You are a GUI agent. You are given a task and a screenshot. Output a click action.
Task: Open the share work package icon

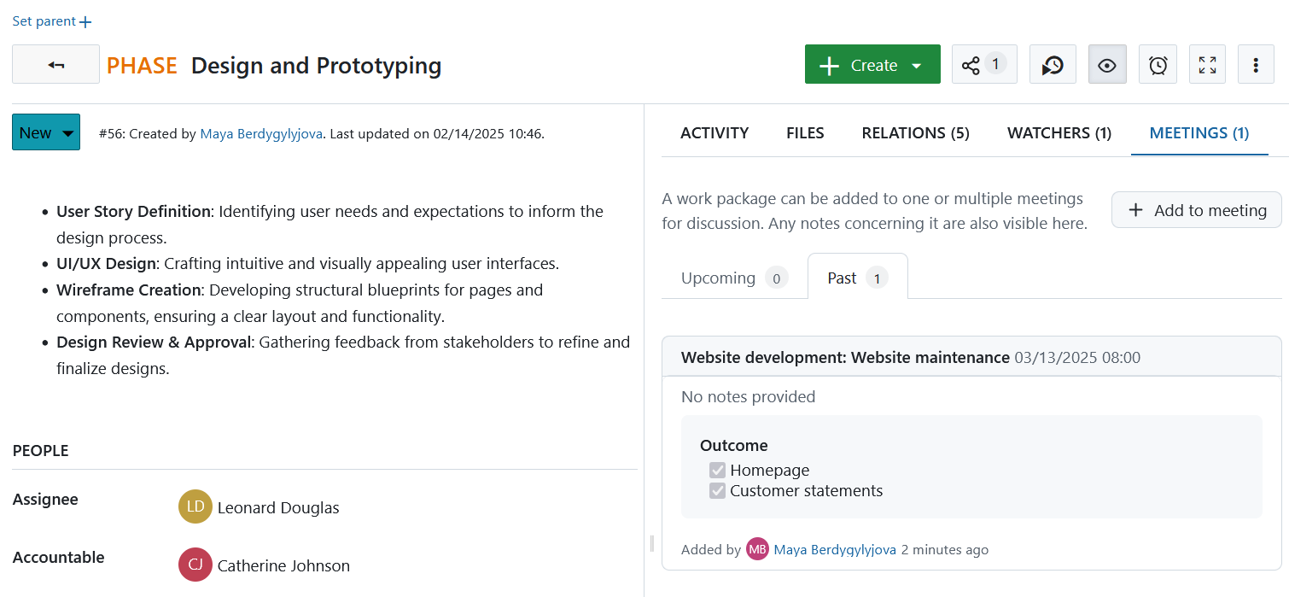(x=983, y=65)
